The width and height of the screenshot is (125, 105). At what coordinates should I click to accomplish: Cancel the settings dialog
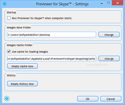click(x=111, y=99)
